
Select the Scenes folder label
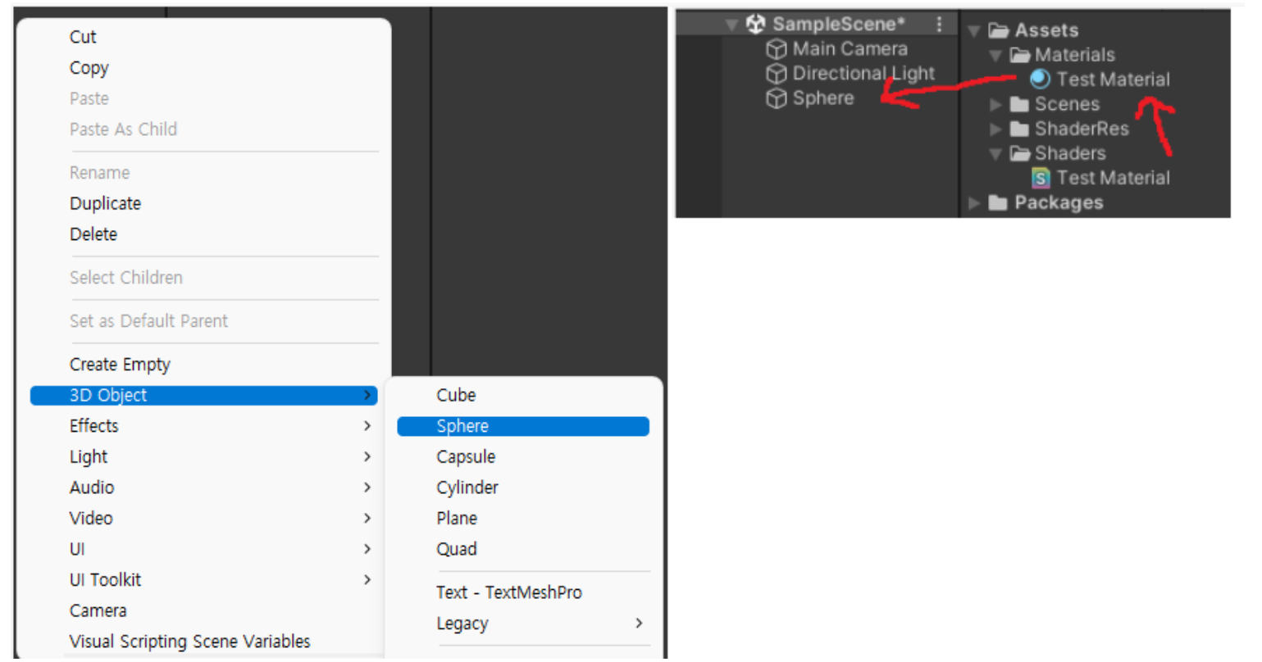(1067, 104)
